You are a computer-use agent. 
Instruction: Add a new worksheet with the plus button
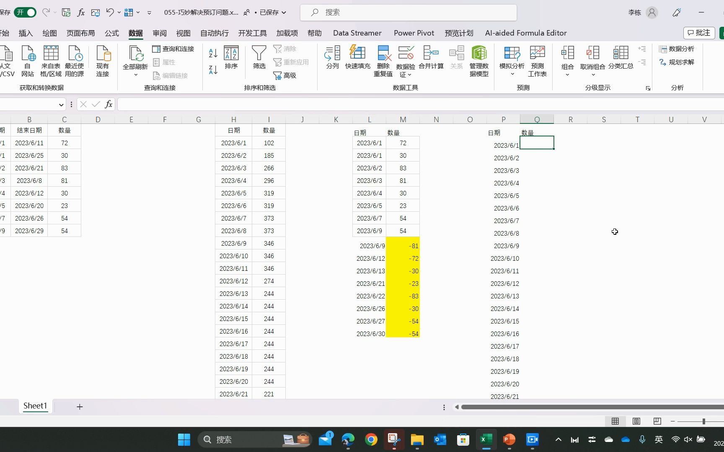point(80,406)
